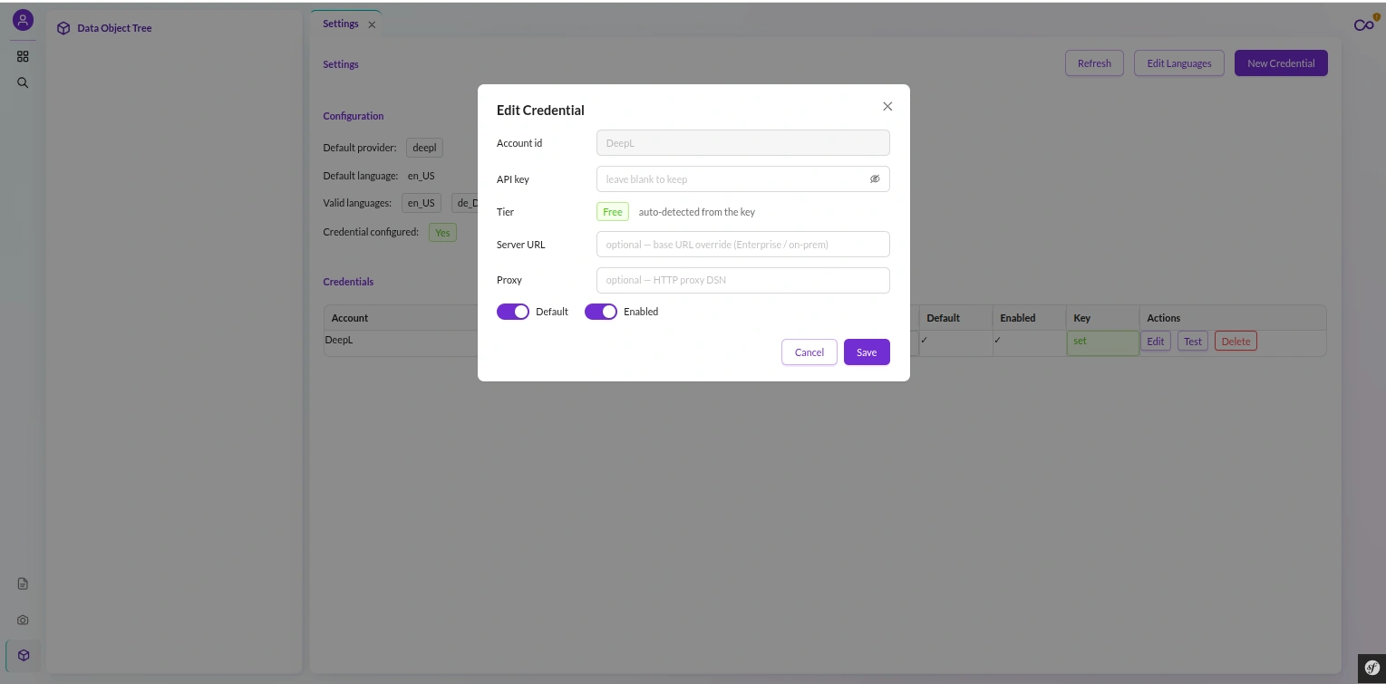Viewport: 1386px width, 684px height.
Task: Open the document icon in the lower sidebar
Action: (x=23, y=583)
